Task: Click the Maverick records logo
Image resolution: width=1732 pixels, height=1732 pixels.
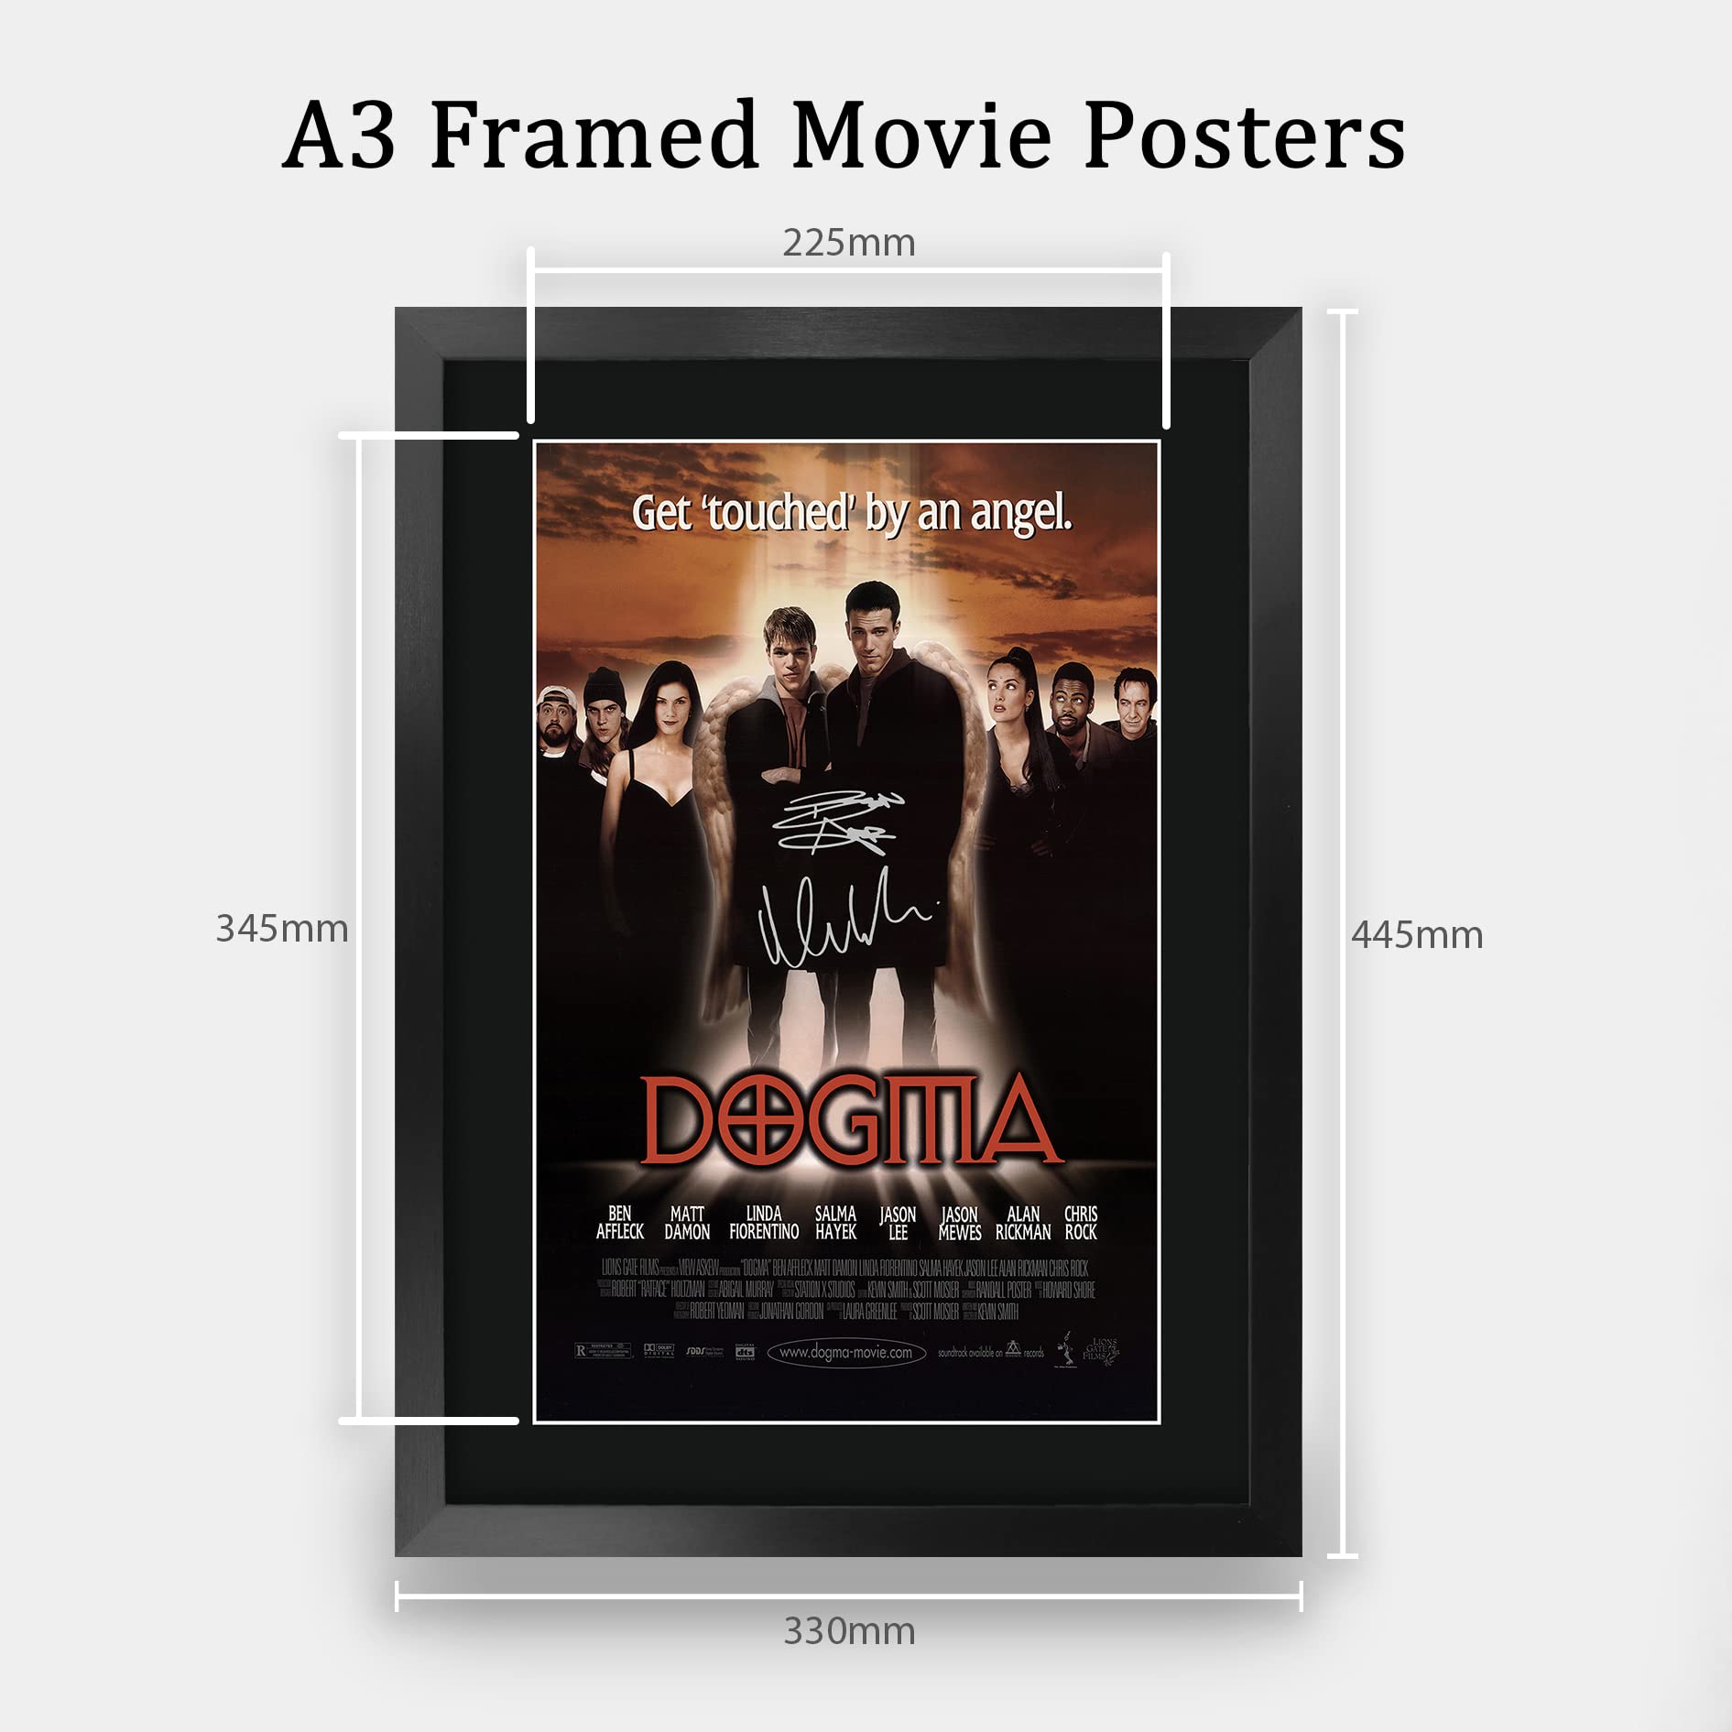Action: [1013, 1349]
